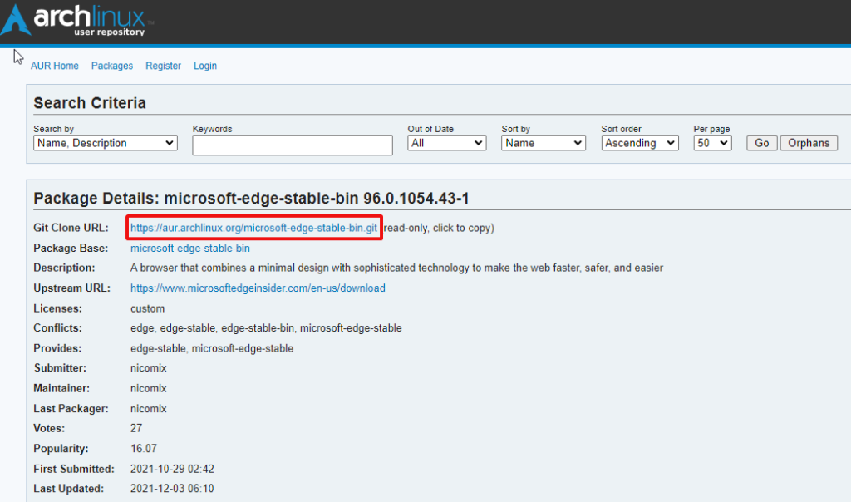Copy the Git Clone URL link

[253, 227]
